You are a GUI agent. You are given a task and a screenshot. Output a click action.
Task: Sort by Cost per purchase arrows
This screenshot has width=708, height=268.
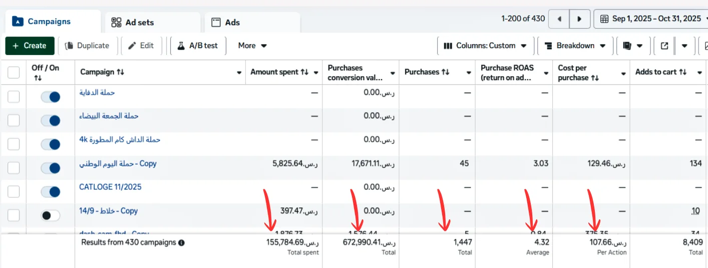pos(595,78)
